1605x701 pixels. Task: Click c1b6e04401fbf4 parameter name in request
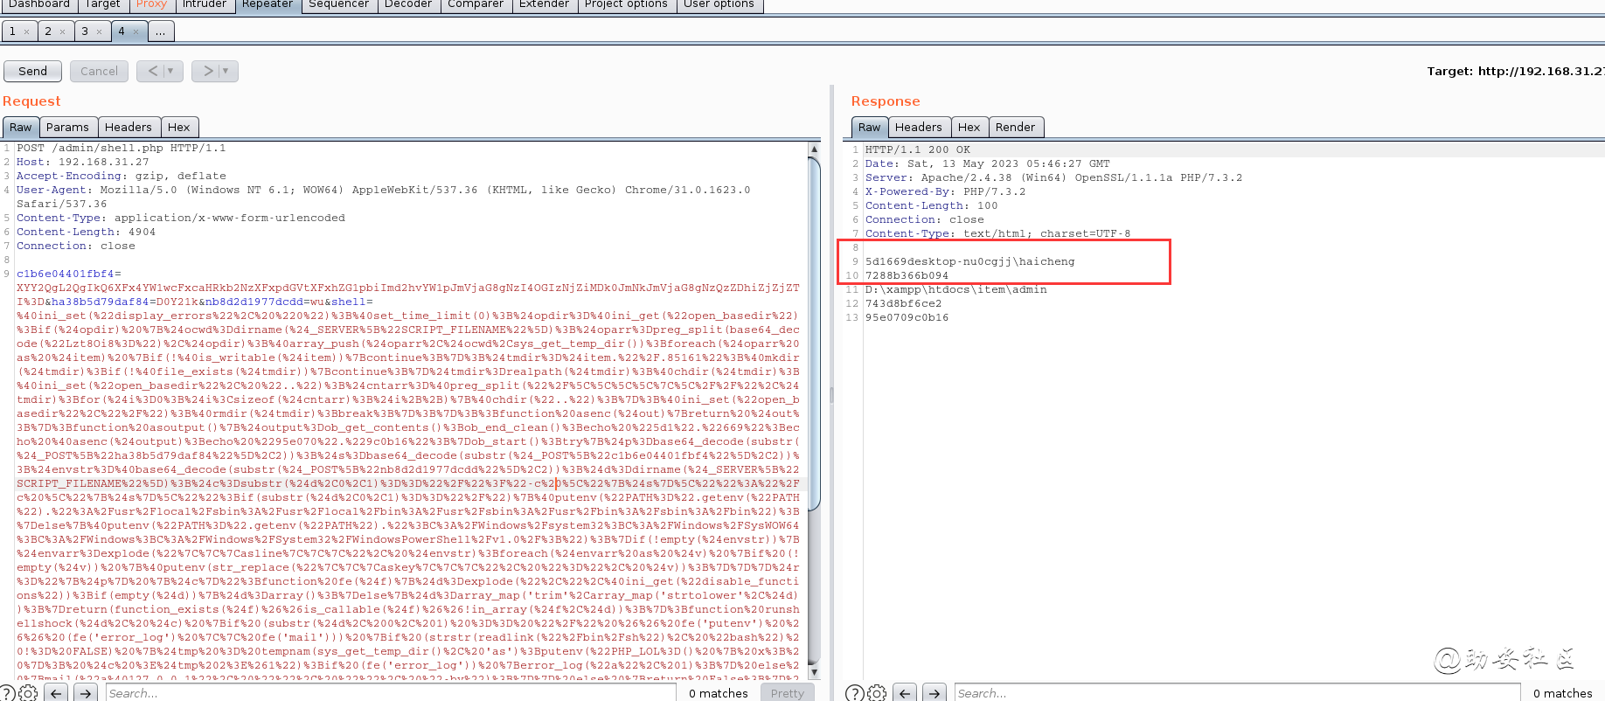point(66,274)
